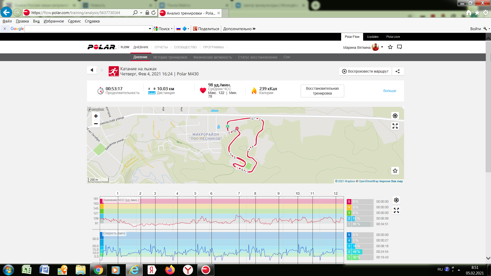Image resolution: width=491 pixels, height=276 pixels.
Task: Click the star favorite icon on map
Action: point(395,171)
